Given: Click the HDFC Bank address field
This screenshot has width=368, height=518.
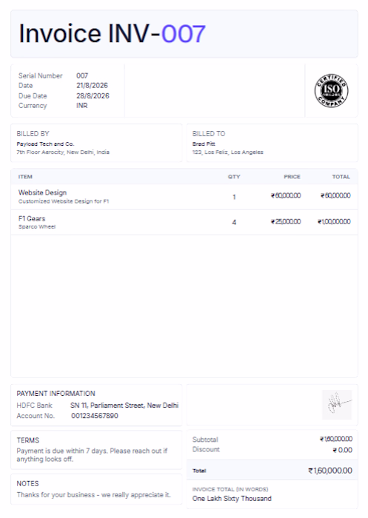Looking at the screenshot, I should (124, 406).
